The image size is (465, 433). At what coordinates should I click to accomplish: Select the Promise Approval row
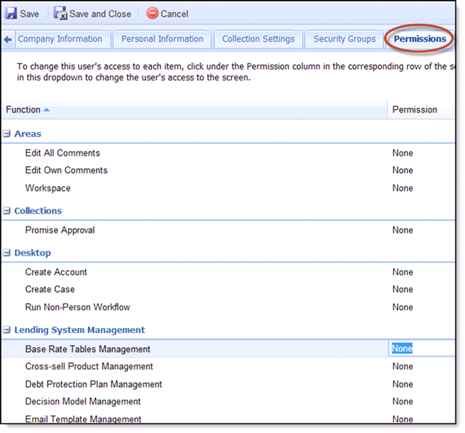click(x=228, y=230)
